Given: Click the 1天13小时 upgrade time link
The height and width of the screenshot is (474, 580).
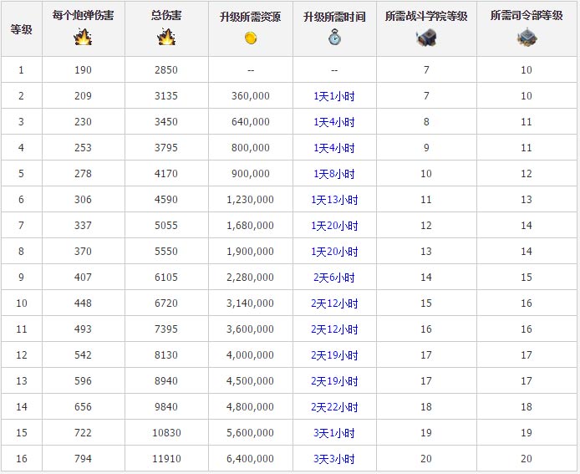Looking at the screenshot, I should (334, 200).
